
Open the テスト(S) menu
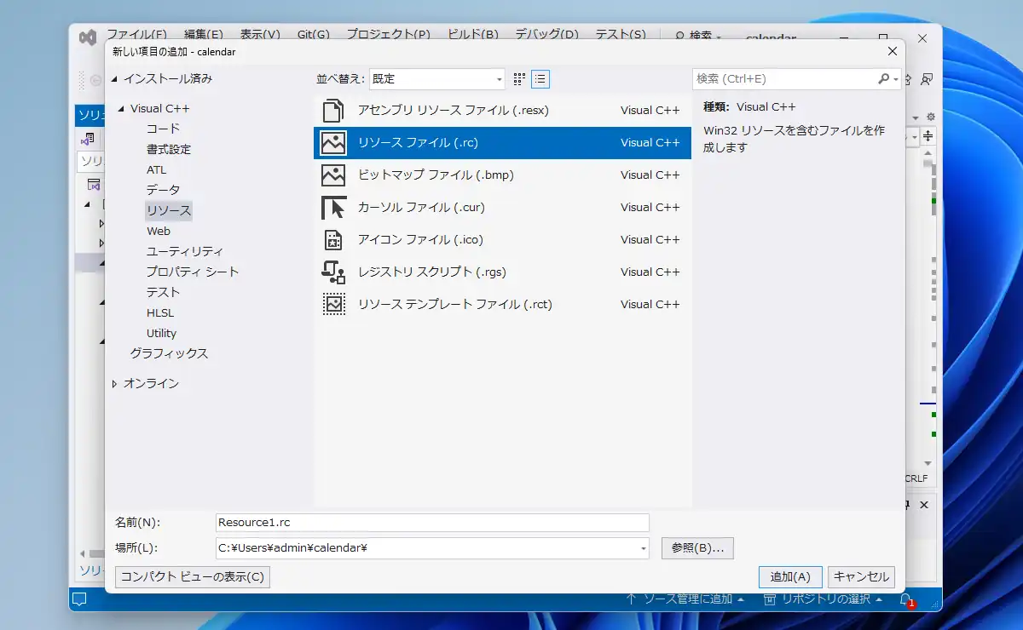[x=621, y=35]
